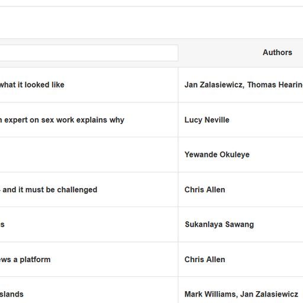Viewport: 303px width, 303px height.
Task: Click the blank area above the table header
Action: pyautogui.click(x=151, y=22)
